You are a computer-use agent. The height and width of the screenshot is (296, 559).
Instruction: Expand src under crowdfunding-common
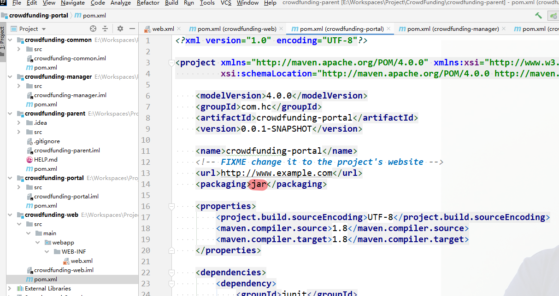tap(18, 49)
